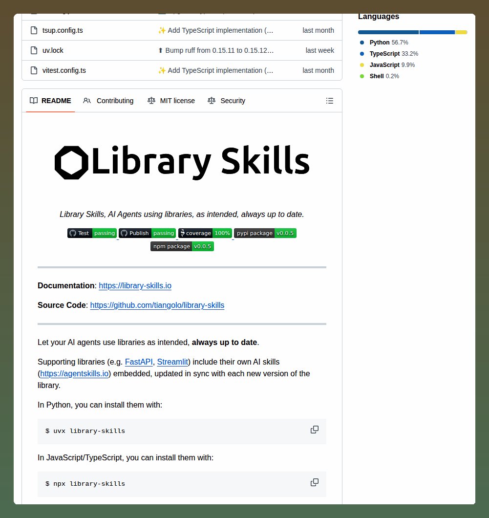Click the Shell 0.2% language entry
The height and width of the screenshot is (518, 489).
(380, 76)
